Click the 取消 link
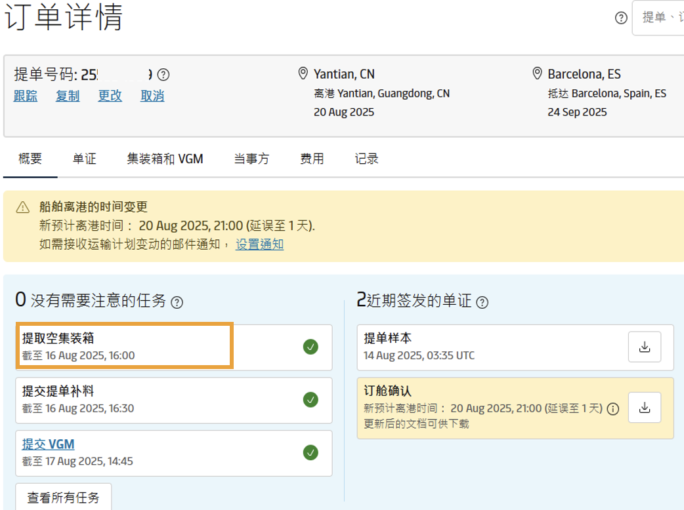The width and height of the screenshot is (684, 510). click(x=152, y=96)
